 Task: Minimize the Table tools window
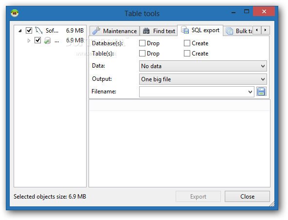[x=234, y=12]
